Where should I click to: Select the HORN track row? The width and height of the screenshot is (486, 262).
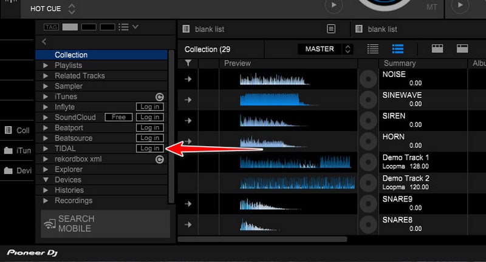coord(332,141)
